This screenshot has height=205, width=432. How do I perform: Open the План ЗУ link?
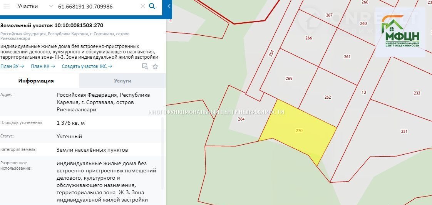coord(12,66)
